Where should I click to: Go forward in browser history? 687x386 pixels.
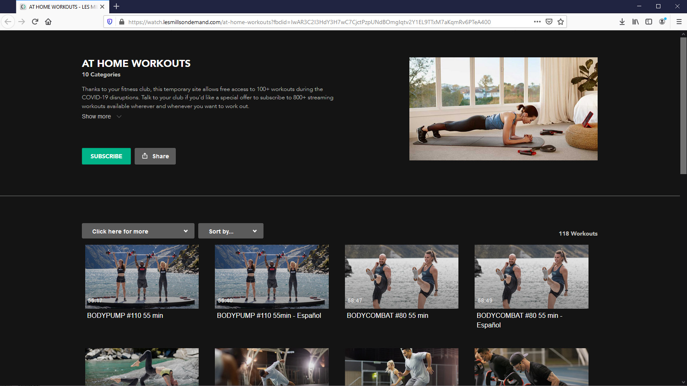[x=22, y=22]
